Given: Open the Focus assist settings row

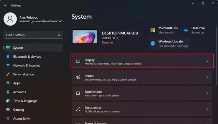Looking at the screenshot, I should [x=142, y=109].
